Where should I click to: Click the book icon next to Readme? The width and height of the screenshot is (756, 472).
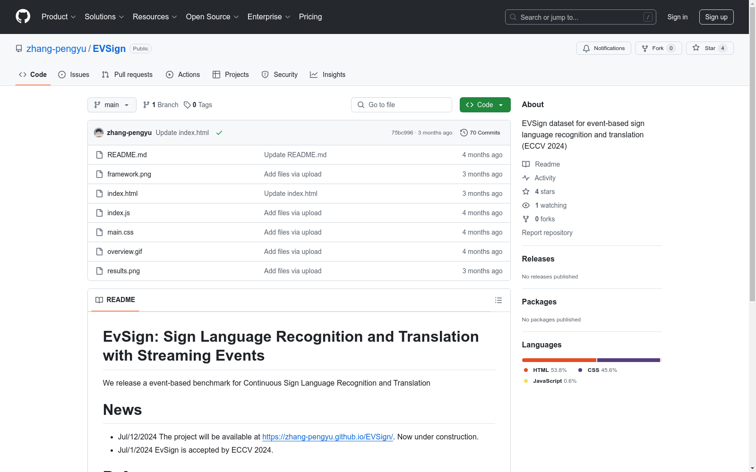[526, 164]
